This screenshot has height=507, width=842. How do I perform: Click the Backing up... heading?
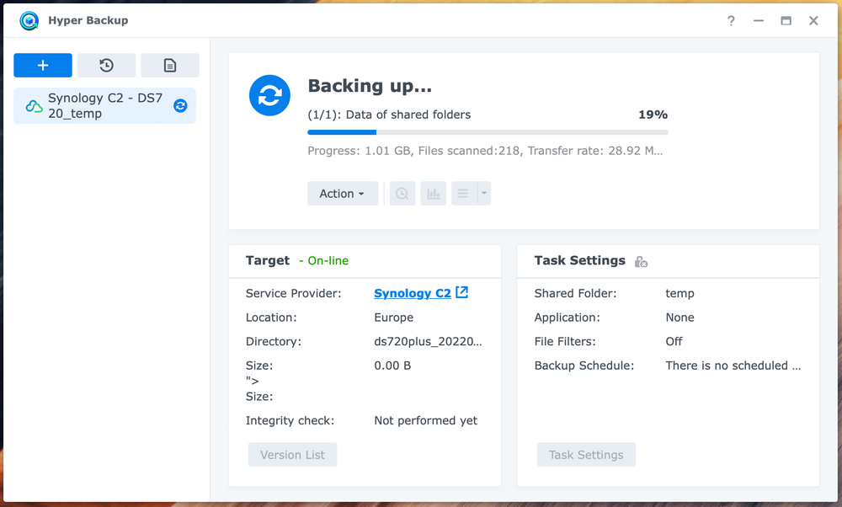[x=370, y=86]
